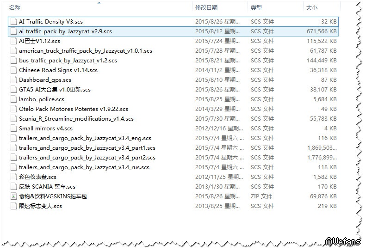Image resolution: width=366 pixels, height=251 pixels.
Task: Click the 69,876 KB size cell
Action: tap(323, 196)
